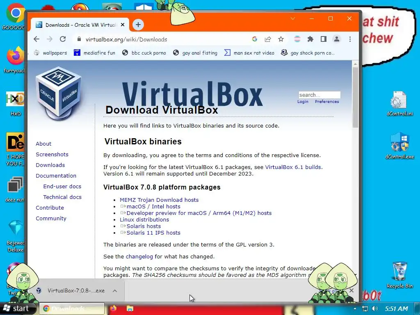Click the macOS / Intel hosts link
Image resolution: width=420 pixels, height=315 pixels.
[153, 207]
